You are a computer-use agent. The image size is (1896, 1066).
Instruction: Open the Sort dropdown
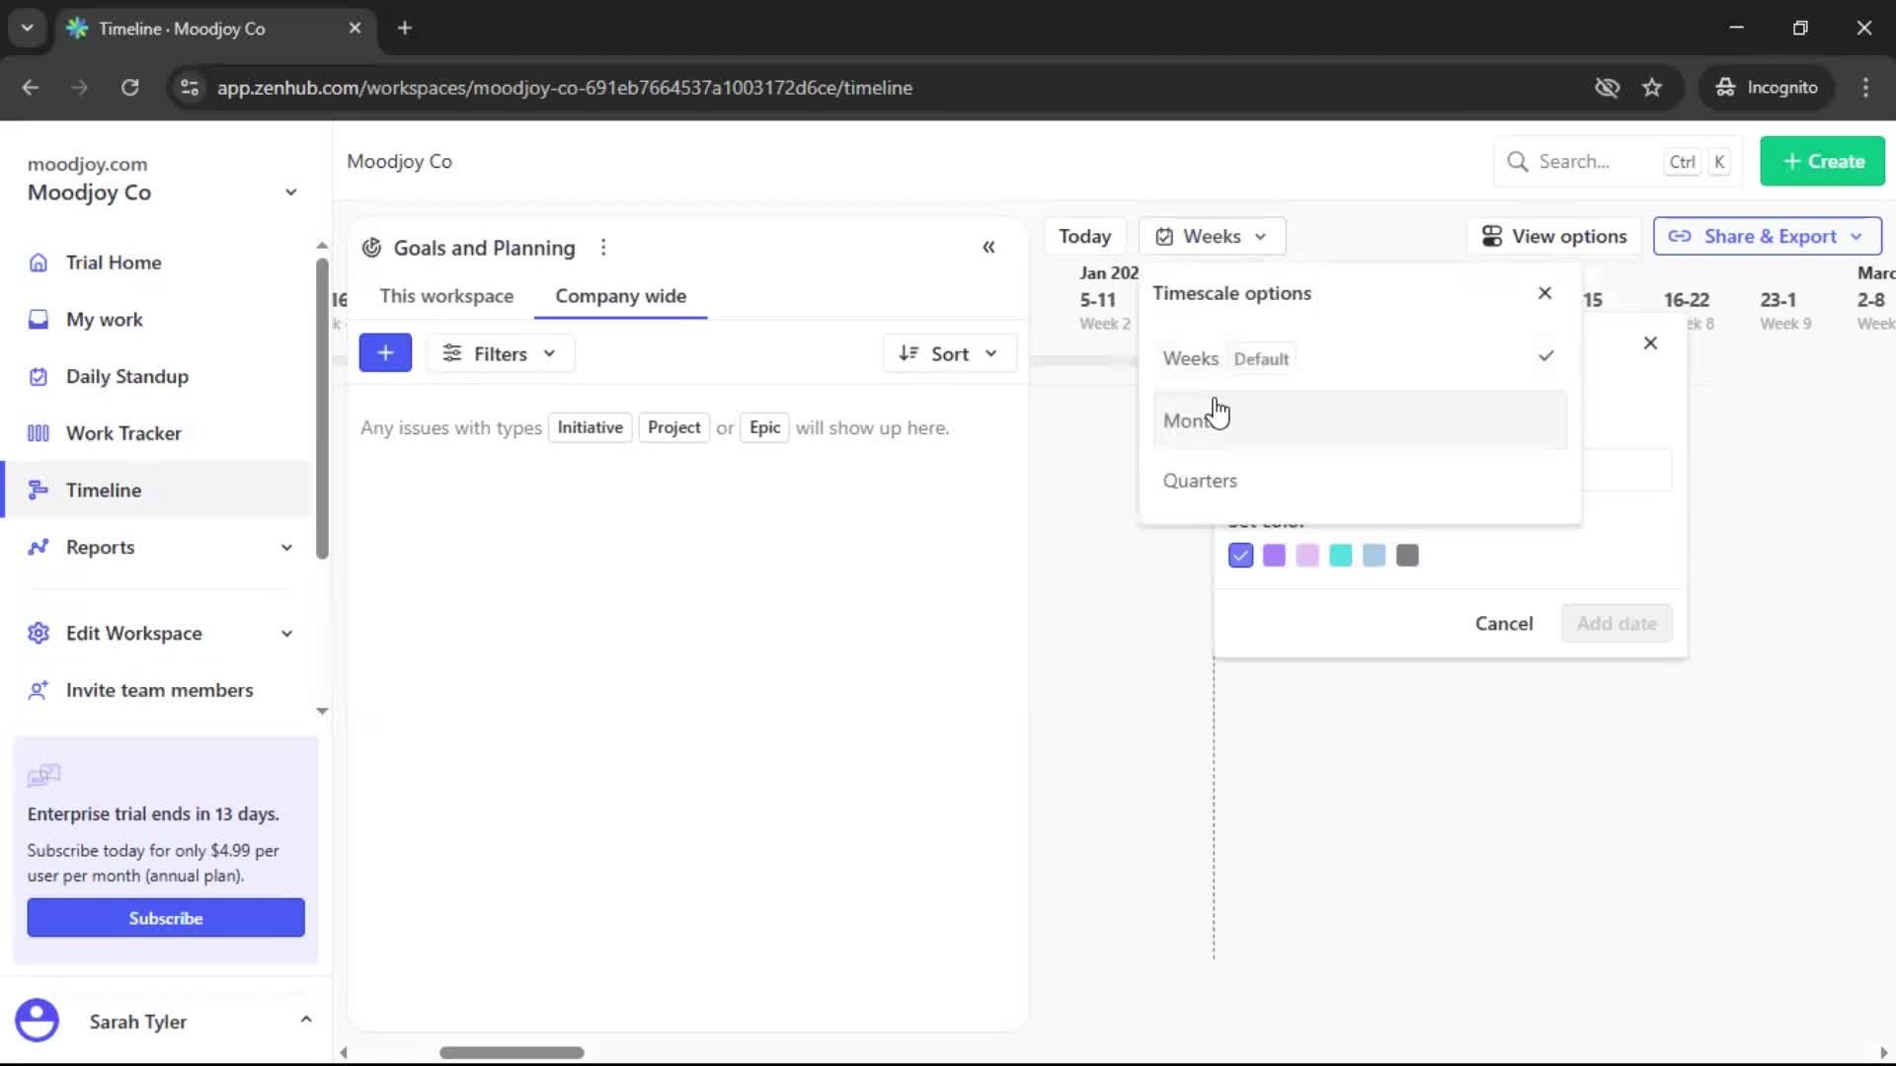coord(948,352)
